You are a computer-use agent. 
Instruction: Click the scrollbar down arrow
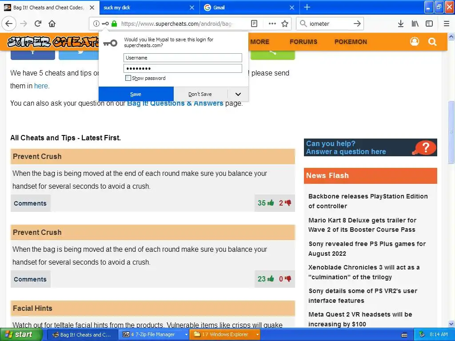pos(451,324)
